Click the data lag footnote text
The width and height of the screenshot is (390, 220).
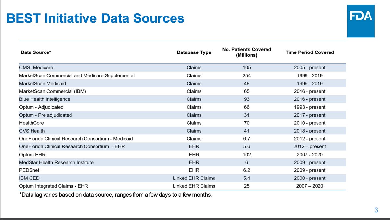tap(116, 195)
